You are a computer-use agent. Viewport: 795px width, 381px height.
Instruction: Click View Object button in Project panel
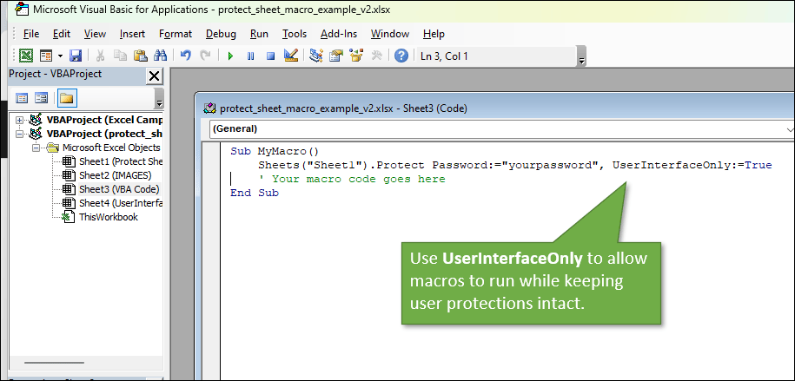point(41,97)
